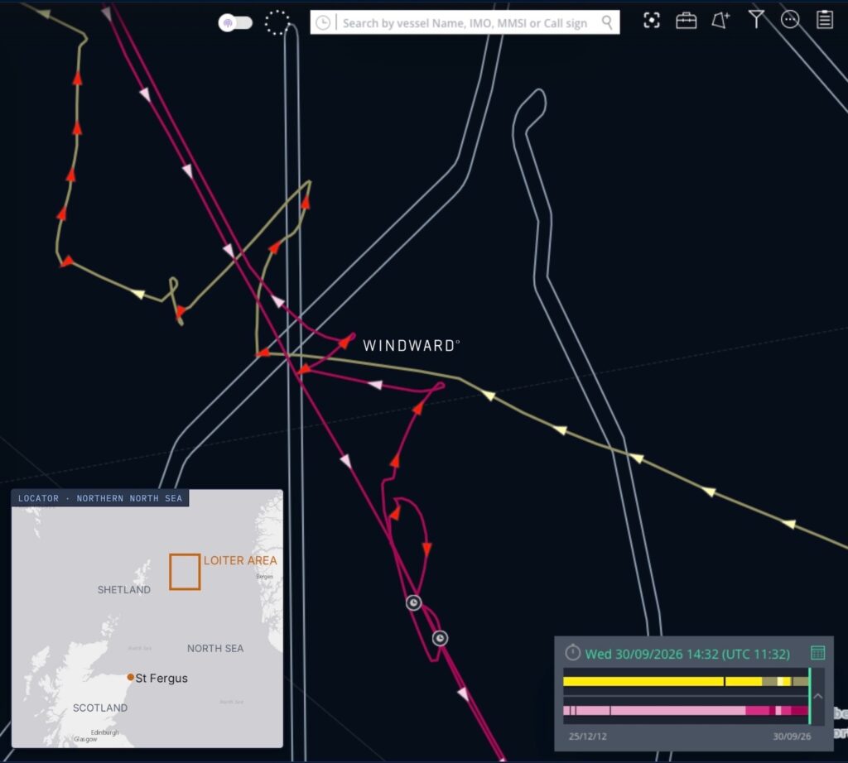The width and height of the screenshot is (848, 763).
Task: Click the Locator Northern North Sea header
Action: click(x=100, y=498)
